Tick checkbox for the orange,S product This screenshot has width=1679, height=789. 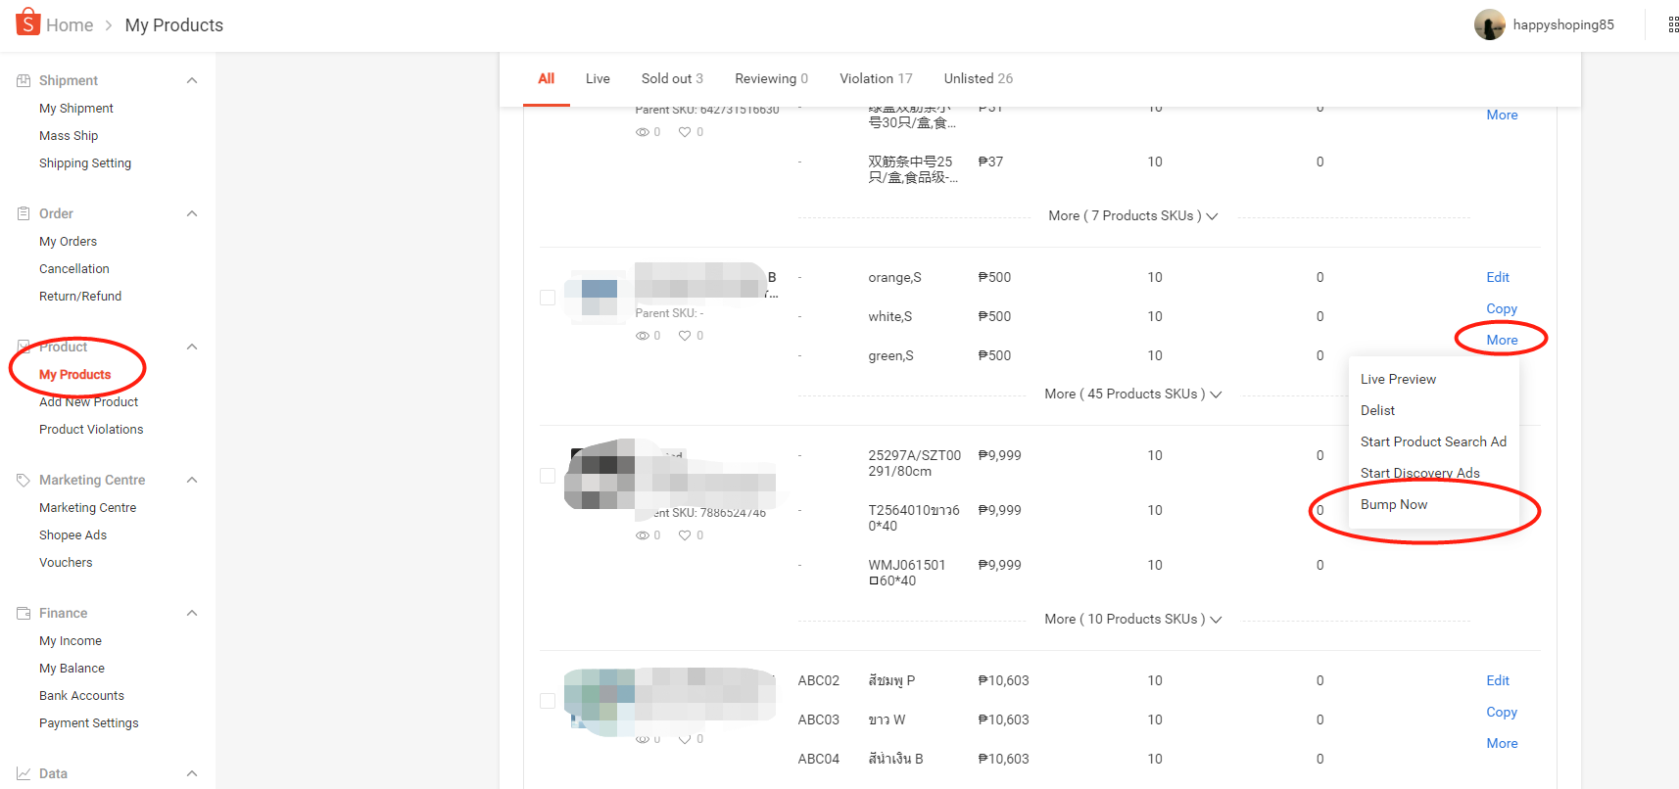tap(548, 298)
